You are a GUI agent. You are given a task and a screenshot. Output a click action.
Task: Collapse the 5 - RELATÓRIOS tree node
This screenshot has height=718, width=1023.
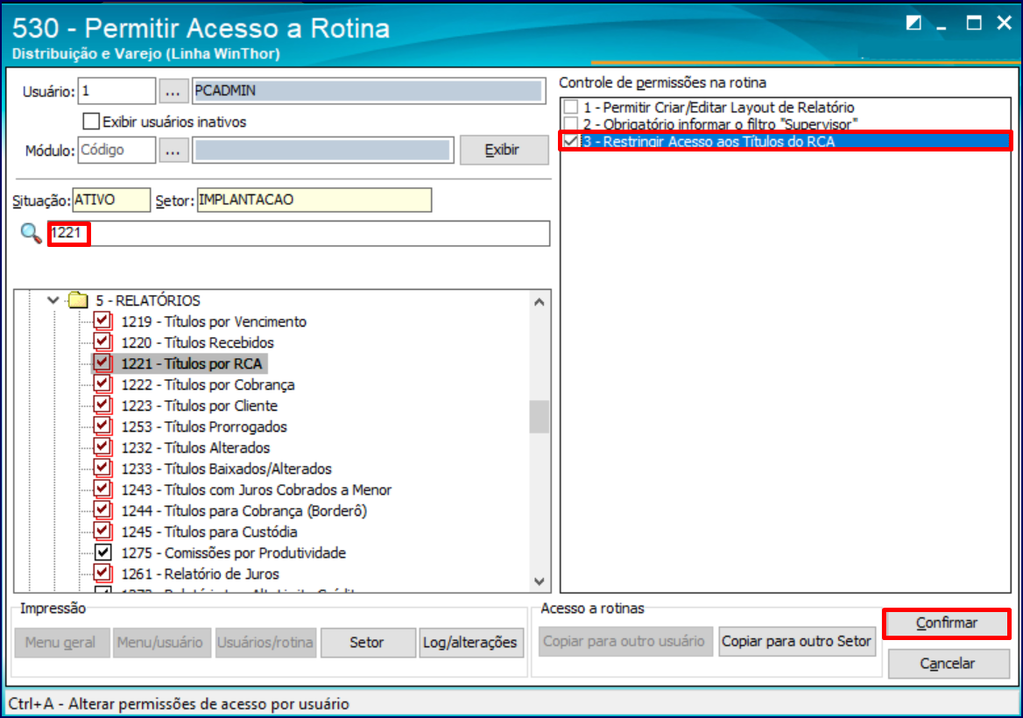pos(53,300)
